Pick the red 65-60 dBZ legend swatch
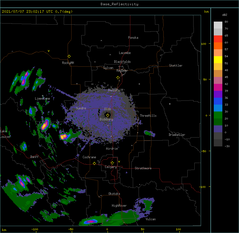The image size is (239, 233). tap(218, 39)
